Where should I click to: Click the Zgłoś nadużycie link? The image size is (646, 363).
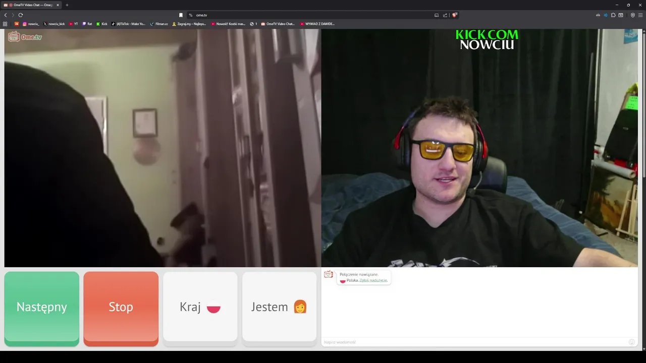373,280
